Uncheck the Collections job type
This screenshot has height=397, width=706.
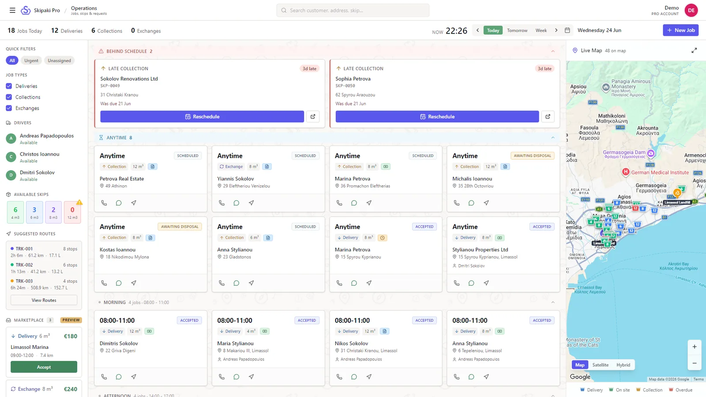pyautogui.click(x=9, y=97)
